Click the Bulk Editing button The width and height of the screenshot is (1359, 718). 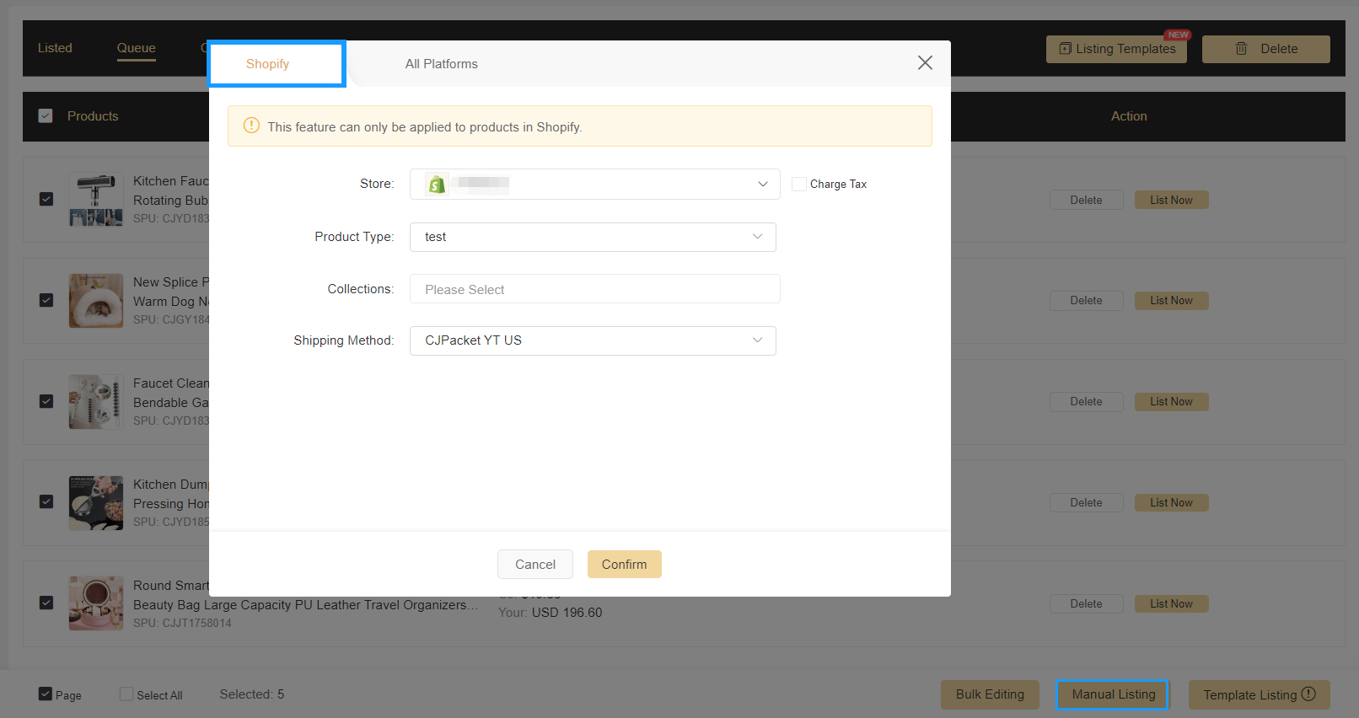point(990,694)
